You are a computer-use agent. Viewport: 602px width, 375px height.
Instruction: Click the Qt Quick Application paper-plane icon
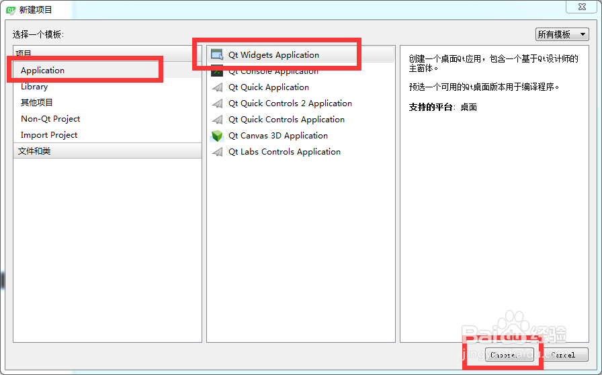(x=217, y=87)
